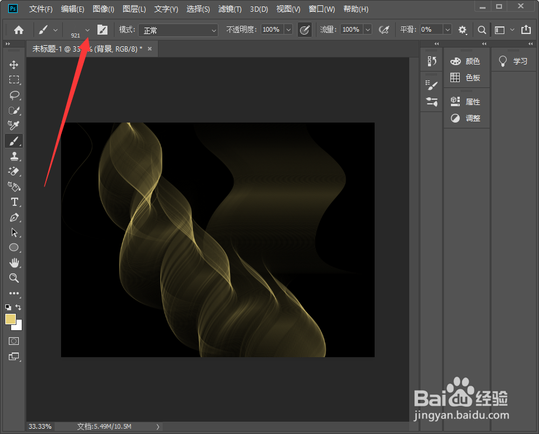The height and width of the screenshot is (434, 539).
Task: Select the Pen tool
Action: [14, 218]
